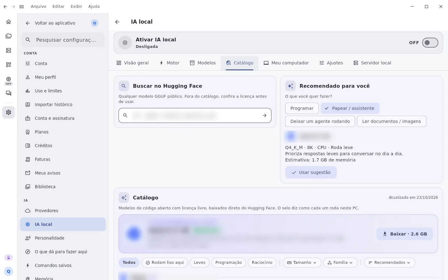This screenshot has height=280, width=448.
Task: Open the Exibir menu
Action: tap(76, 7)
